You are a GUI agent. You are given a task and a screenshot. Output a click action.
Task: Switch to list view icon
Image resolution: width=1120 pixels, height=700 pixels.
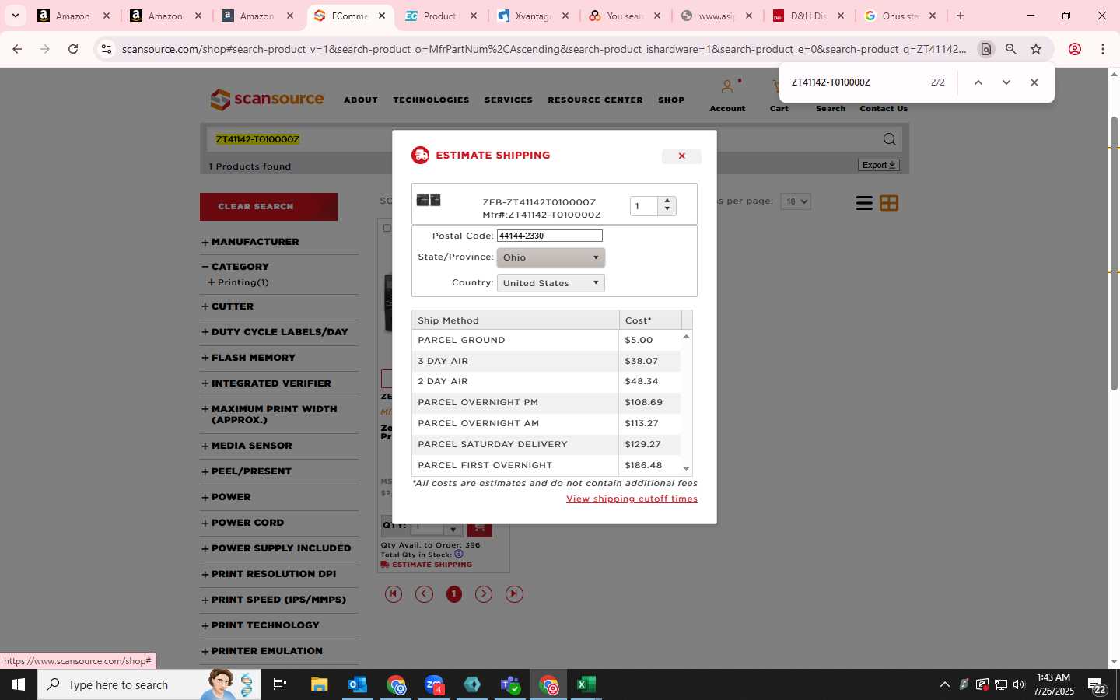click(863, 203)
